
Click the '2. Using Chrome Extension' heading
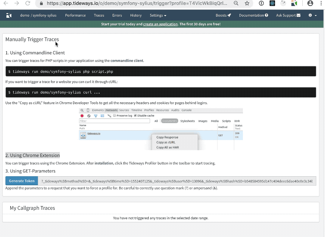(x=33, y=155)
